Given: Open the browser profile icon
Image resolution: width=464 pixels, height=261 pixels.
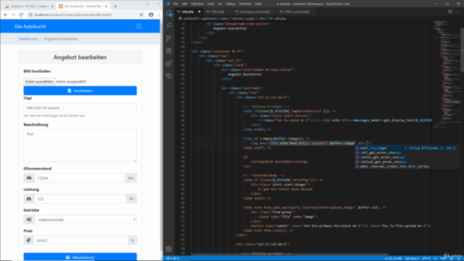Looking at the screenshot, I should click(151, 14).
